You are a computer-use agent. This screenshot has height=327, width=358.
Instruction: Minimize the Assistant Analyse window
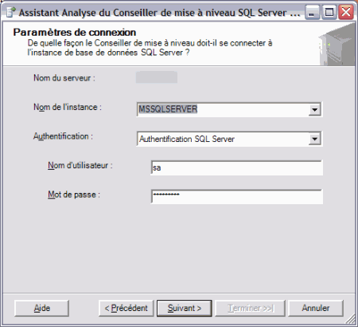pos(312,12)
